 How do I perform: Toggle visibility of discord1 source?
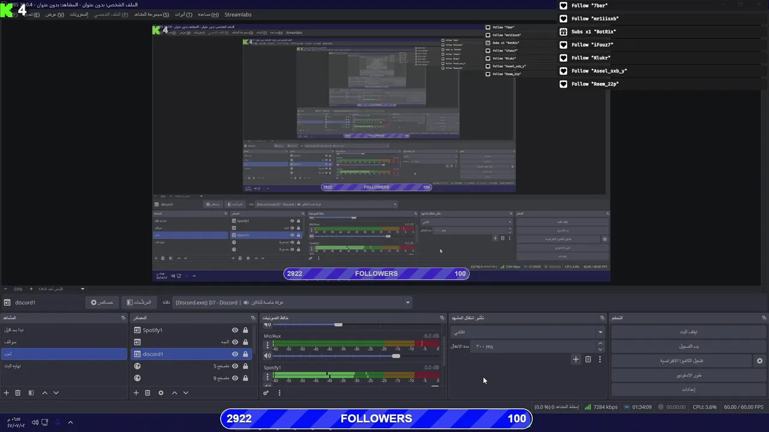[235, 354]
